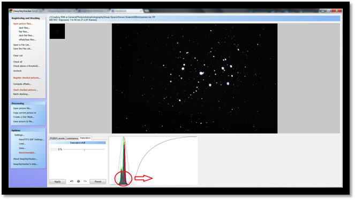Viewport: 355px width, 200px height.
Task: Click the DeepSkyStacker title bar icon
Action: pos(11,11)
